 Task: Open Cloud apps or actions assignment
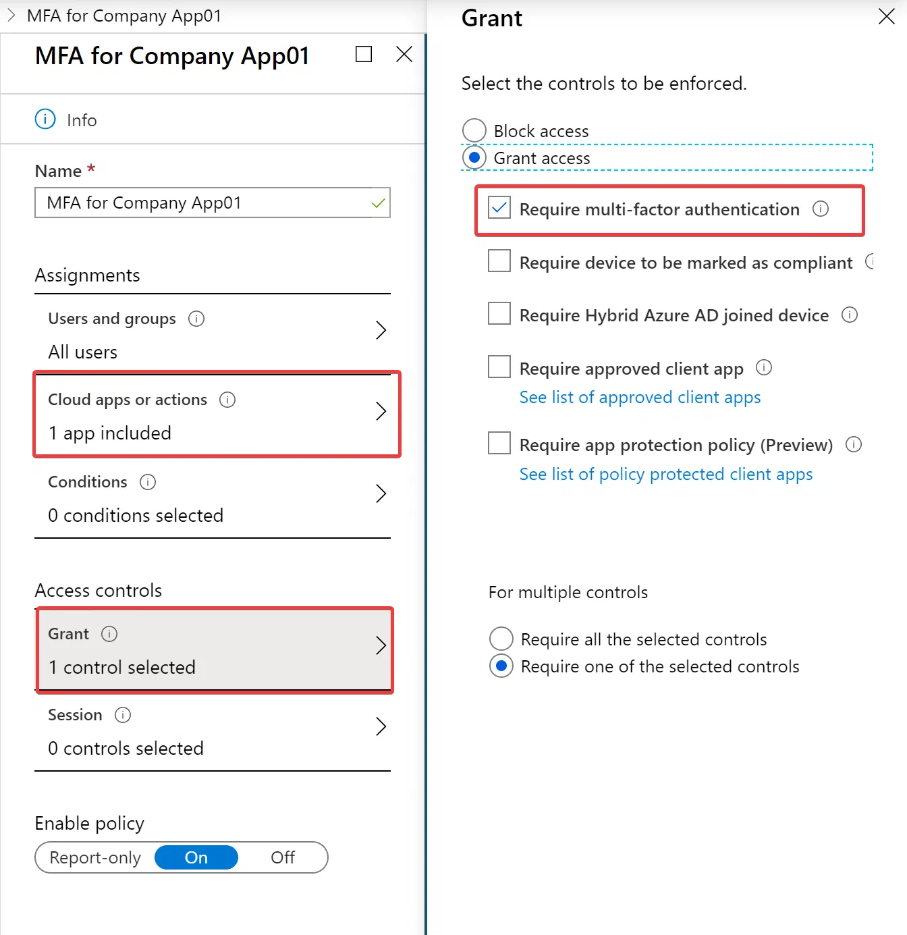pos(217,415)
